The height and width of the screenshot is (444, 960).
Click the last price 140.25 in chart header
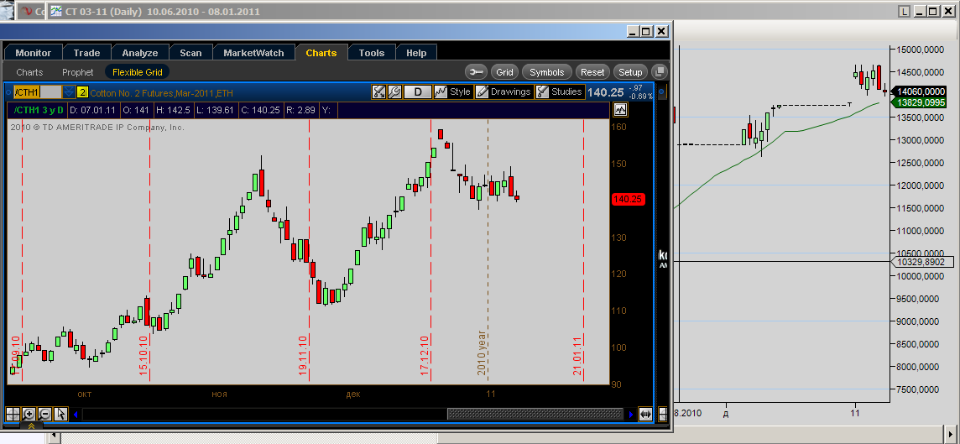coord(605,92)
